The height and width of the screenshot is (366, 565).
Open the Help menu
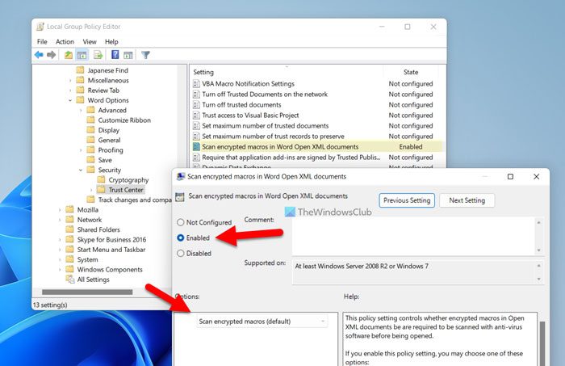coord(111,42)
